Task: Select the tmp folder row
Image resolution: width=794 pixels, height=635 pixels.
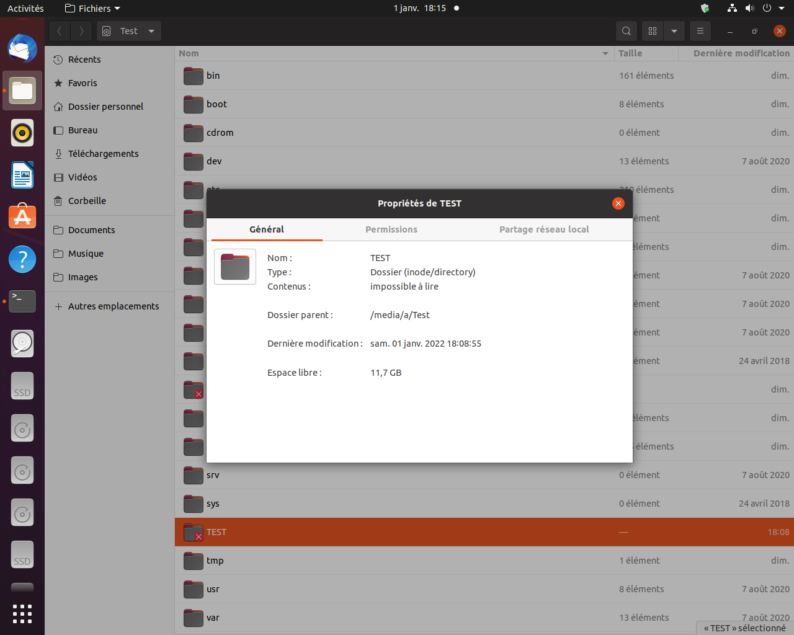Action: coord(484,561)
